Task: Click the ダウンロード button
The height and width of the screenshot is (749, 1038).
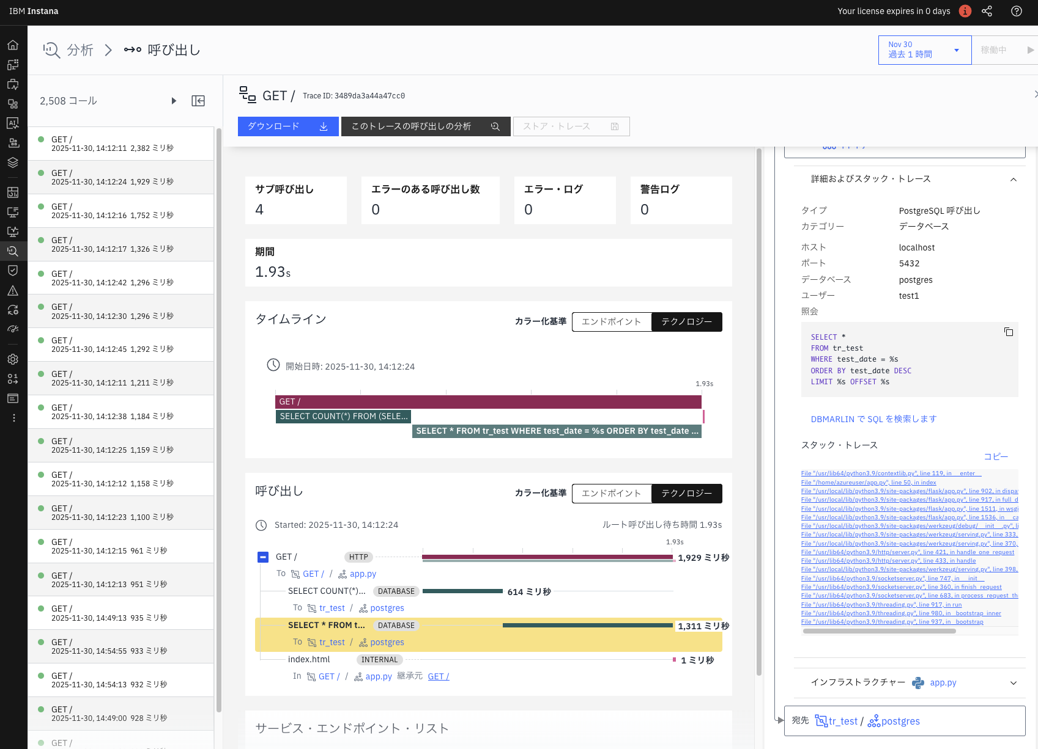Action: tap(287, 126)
